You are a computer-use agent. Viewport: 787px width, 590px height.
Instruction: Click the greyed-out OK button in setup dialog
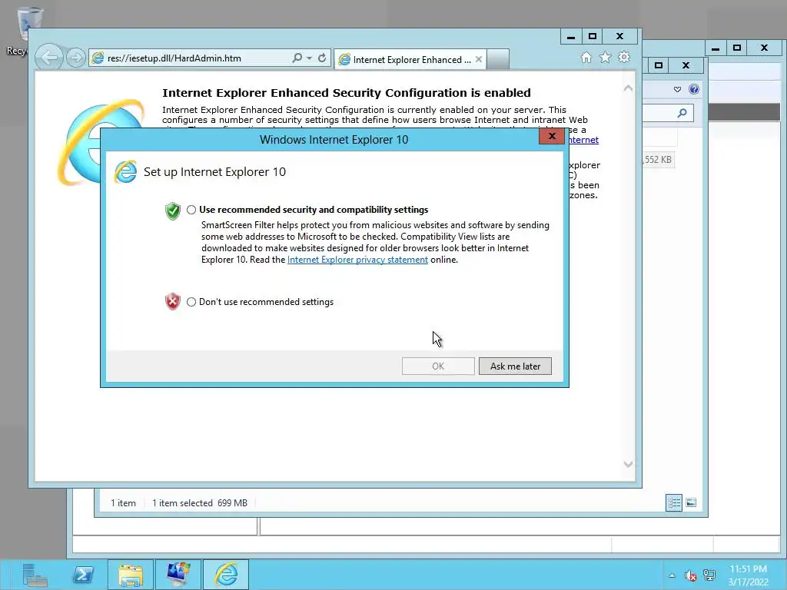(438, 366)
